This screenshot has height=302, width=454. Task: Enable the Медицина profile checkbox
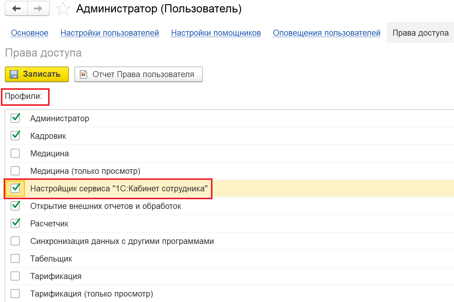coord(15,153)
